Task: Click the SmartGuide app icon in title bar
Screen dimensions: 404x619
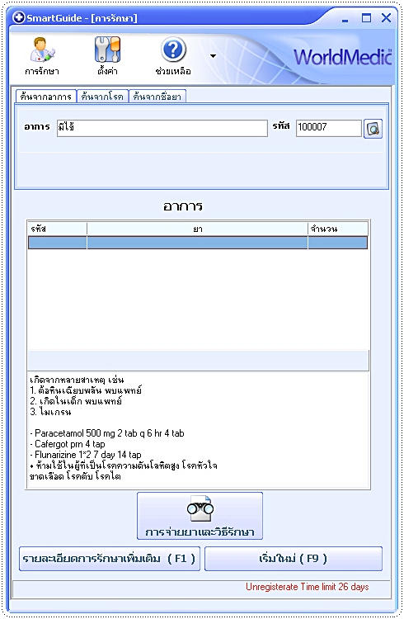Action: [18, 18]
